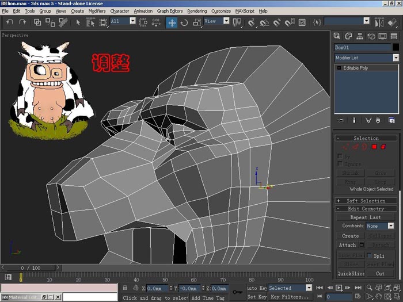This screenshot has height=302, width=403.
Task: Collapse the Selection rollout
Action: (x=366, y=138)
